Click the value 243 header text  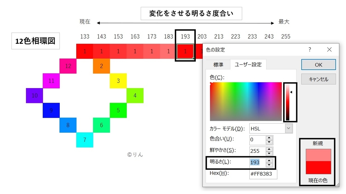click(269, 37)
